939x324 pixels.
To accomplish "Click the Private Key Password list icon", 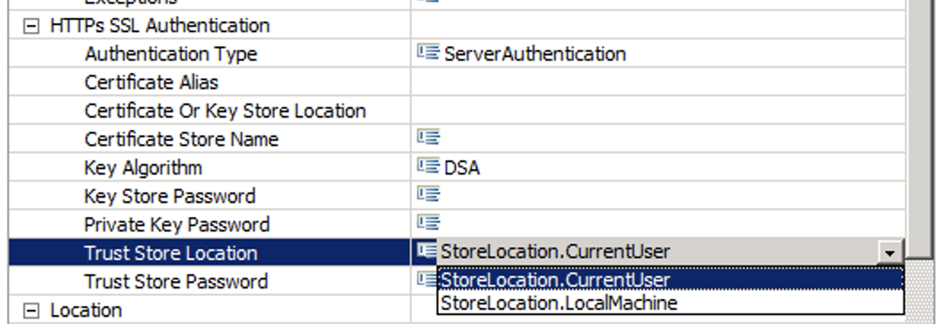I will (429, 223).
